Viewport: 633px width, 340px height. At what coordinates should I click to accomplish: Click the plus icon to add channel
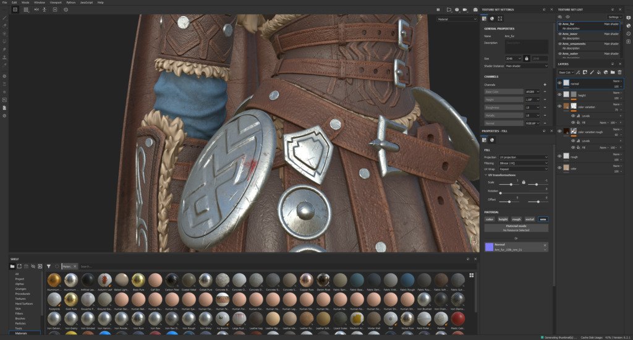pos(545,84)
